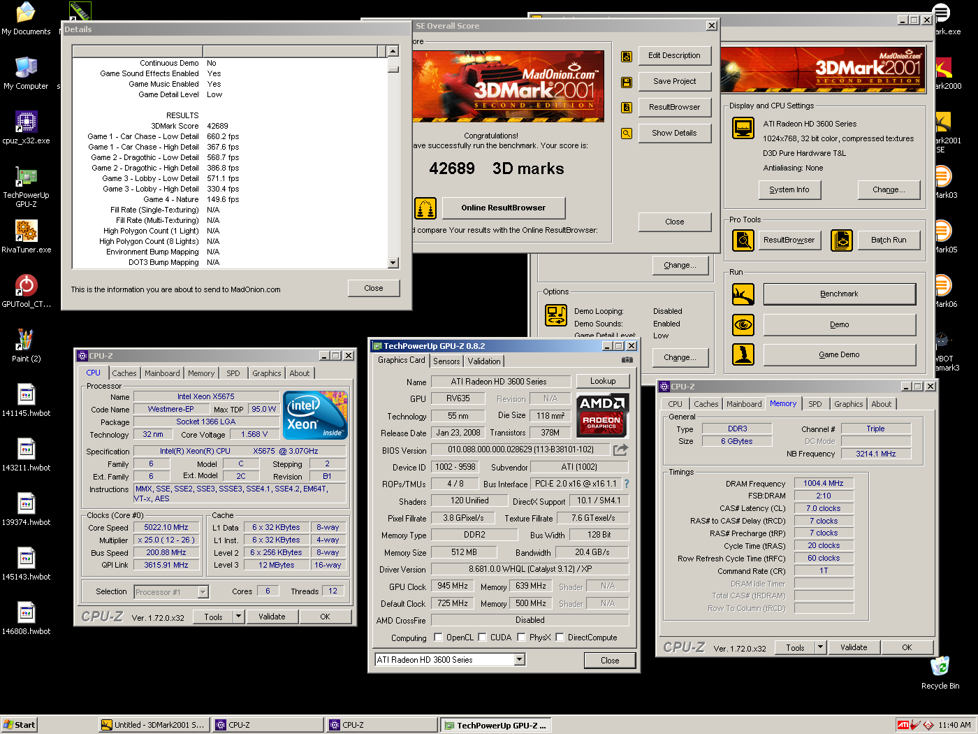Click the Save Project floppy icon

(627, 82)
